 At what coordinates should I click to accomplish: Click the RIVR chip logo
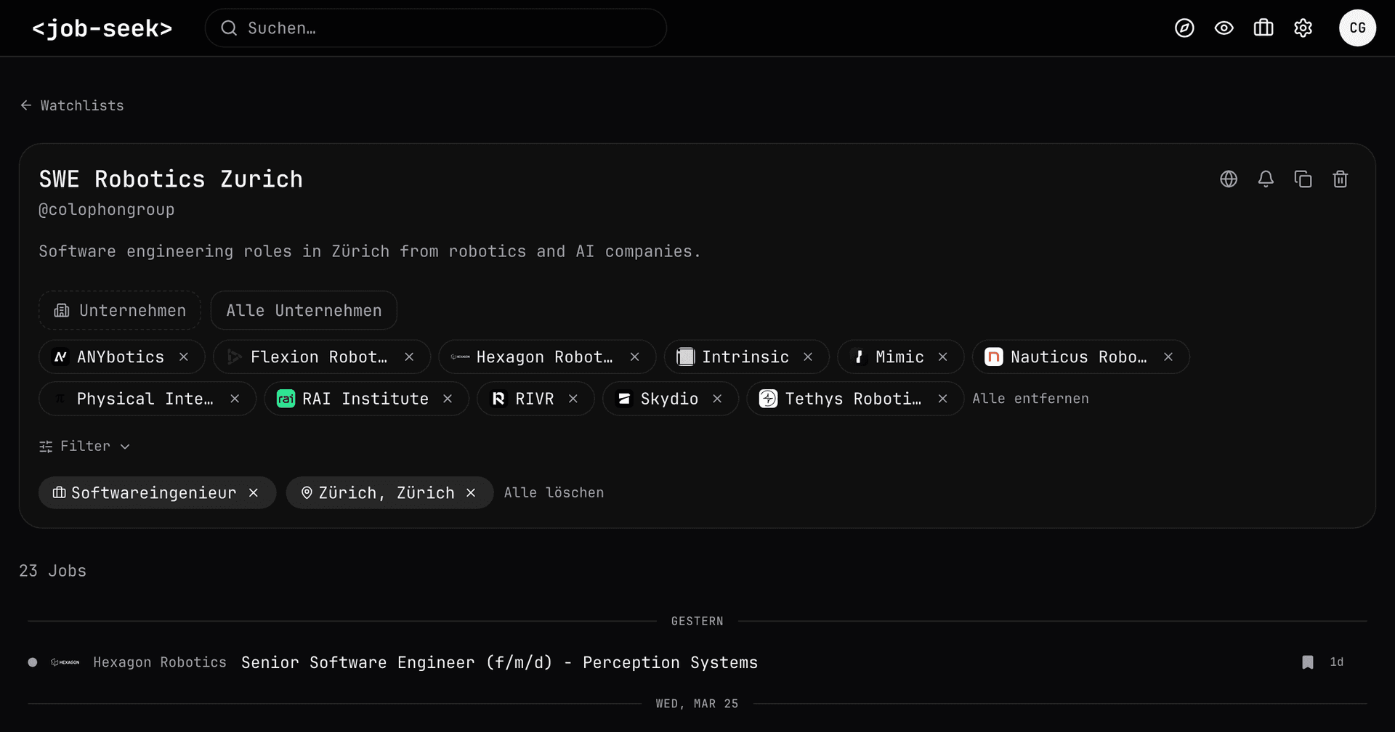pos(498,399)
